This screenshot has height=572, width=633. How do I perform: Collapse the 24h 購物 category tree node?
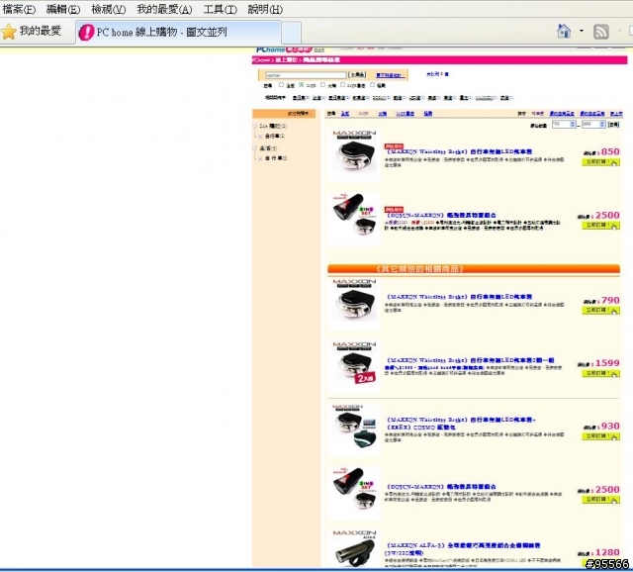255,126
